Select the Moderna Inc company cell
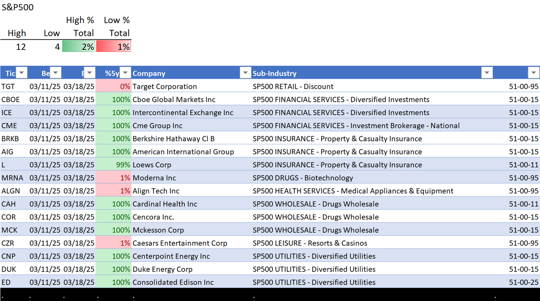Viewport: 540px width, 301px height. point(154,178)
